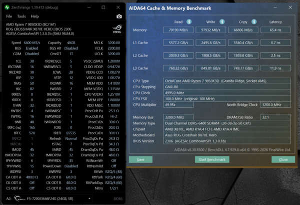This screenshot has height=205, width=300.
Task: Click the Memory Read 70190 MB/s field
Action: 178,30
